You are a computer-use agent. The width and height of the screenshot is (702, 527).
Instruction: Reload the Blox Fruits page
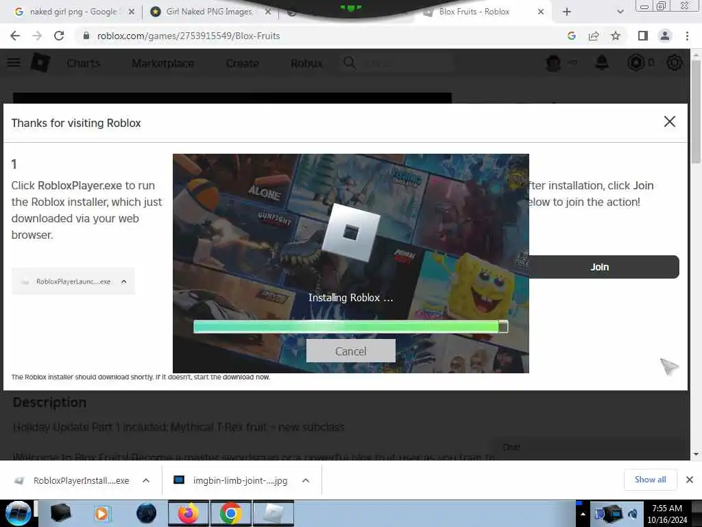click(x=59, y=36)
